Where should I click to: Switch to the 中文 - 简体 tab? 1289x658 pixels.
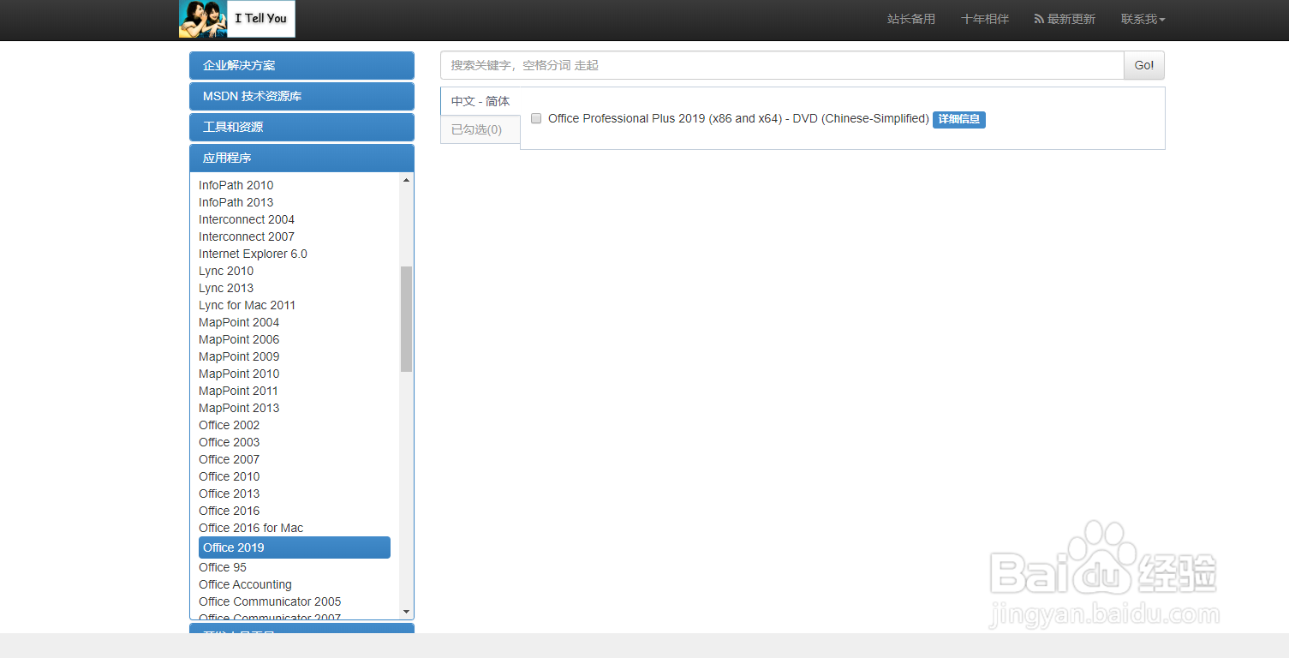tap(480, 101)
